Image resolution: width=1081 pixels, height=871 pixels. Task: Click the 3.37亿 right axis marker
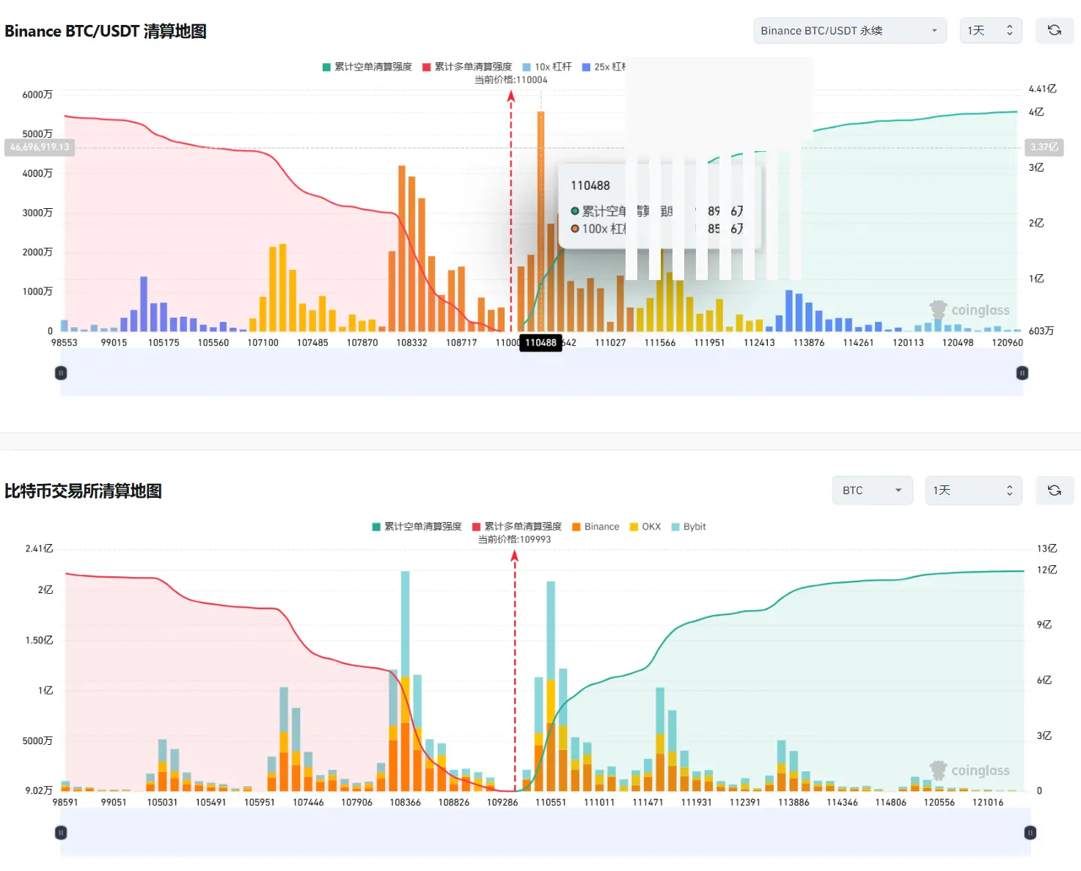(x=1044, y=147)
